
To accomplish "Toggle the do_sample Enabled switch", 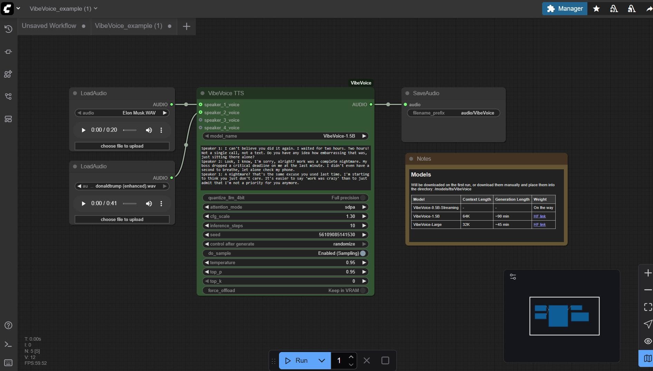I will 363,253.
